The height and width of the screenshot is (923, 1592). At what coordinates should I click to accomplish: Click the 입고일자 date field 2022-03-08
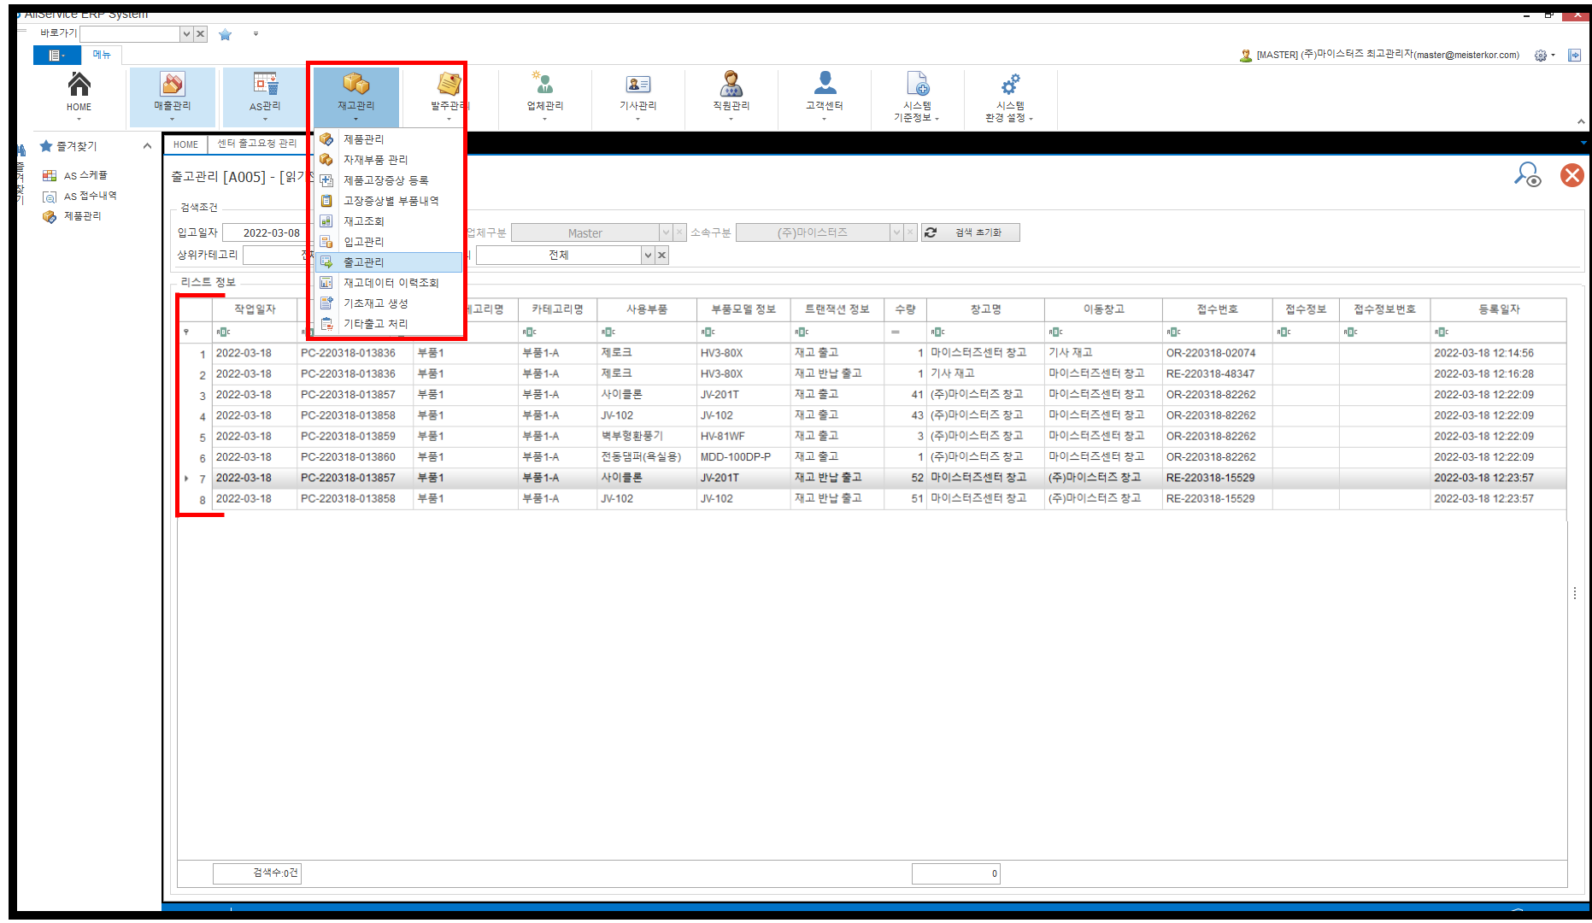pos(271,232)
